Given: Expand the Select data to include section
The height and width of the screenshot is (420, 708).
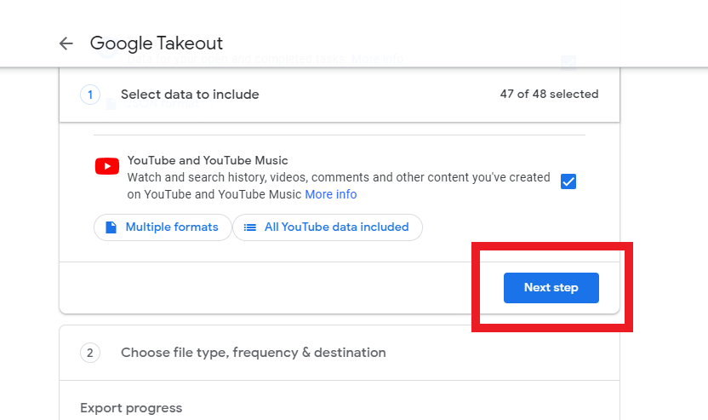Looking at the screenshot, I should click(340, 95).
